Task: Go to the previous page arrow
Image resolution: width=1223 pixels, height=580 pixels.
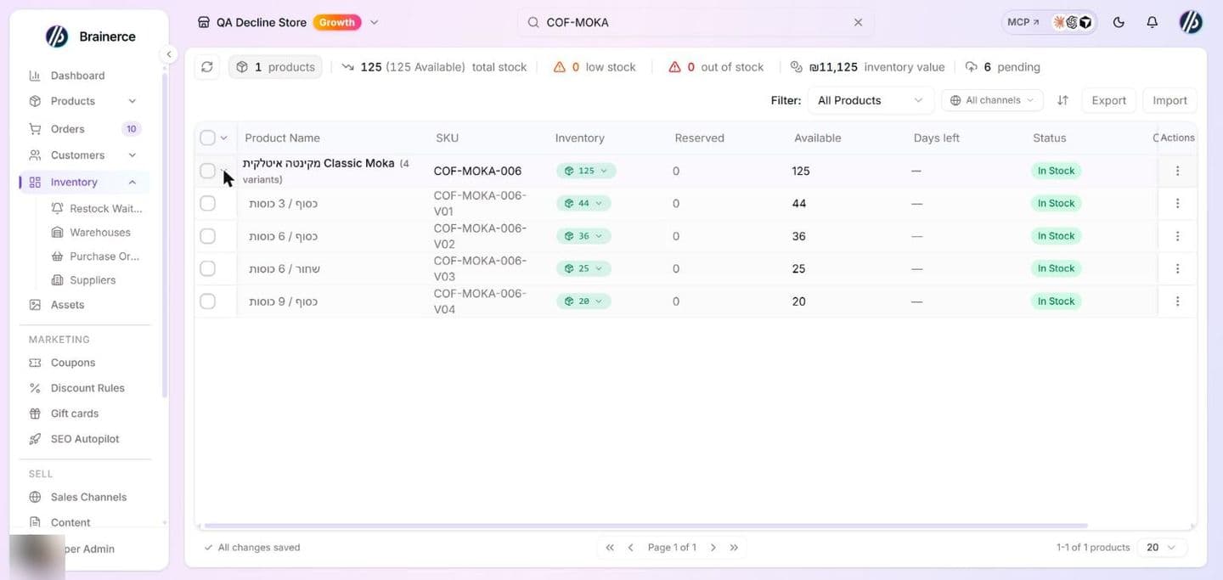Action: (630, 548)
